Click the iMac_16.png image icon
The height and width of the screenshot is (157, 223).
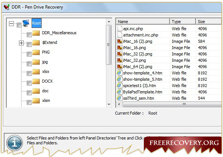[119, 48]
